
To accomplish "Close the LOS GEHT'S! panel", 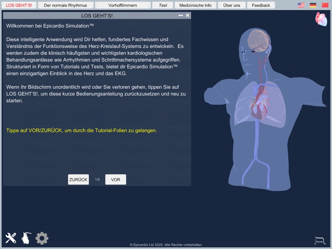I will [188, 16].
